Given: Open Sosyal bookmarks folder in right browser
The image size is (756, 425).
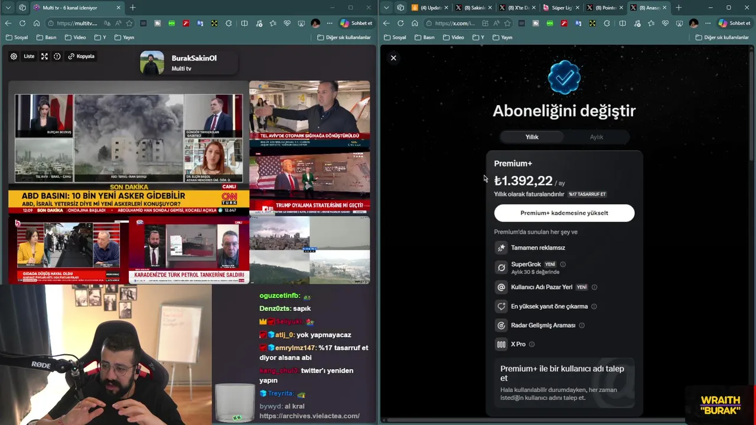Looking at the screenshot, I should click(x=395, y=37).
